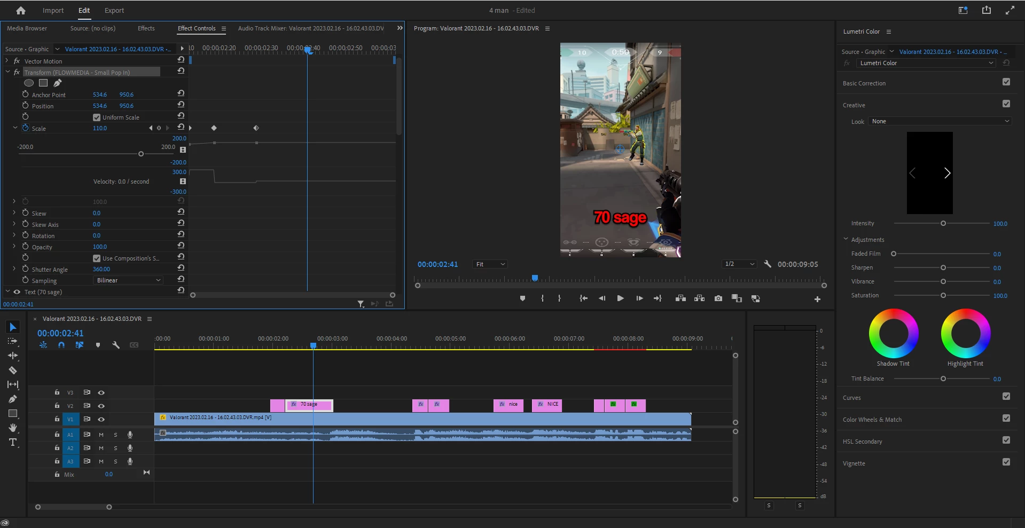Disable the Basic Correction section checkbox
The width and height of the screenshot is (1025, 528).
click(x=1006, y=82)
